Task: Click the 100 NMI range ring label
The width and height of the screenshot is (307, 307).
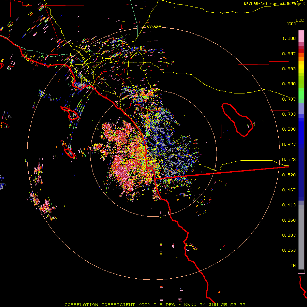Action: [x=153, y=27]
